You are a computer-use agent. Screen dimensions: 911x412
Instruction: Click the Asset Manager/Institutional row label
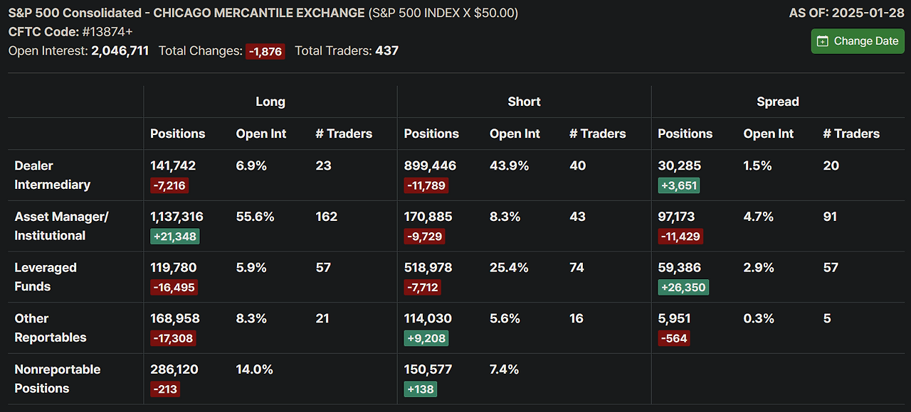[61, 226]
